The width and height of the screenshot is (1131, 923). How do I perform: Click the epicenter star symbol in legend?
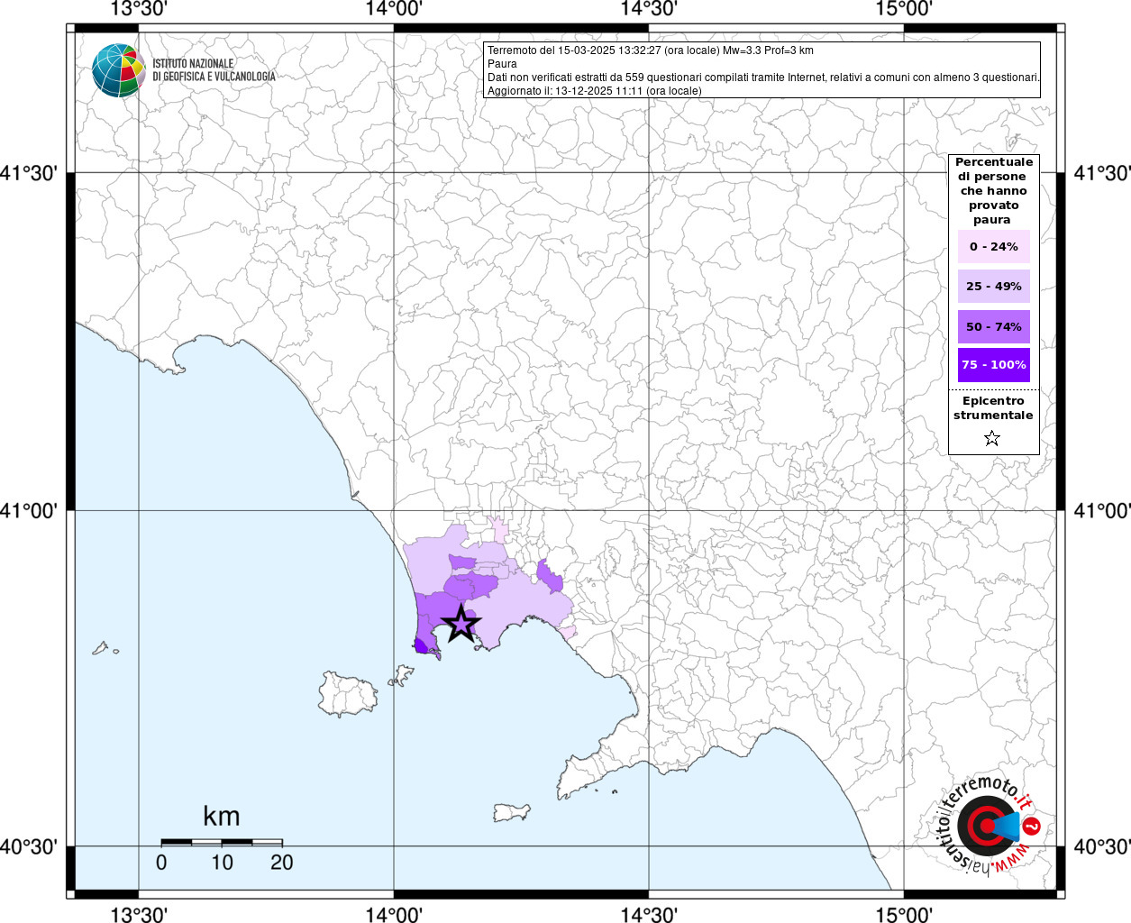pos(992,438)
